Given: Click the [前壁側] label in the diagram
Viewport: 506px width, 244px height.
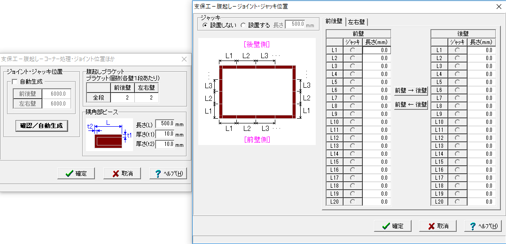Looking at the screenshot, I should tap(257, 139).
